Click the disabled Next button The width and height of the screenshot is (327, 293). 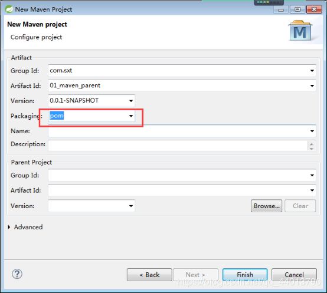195,275
